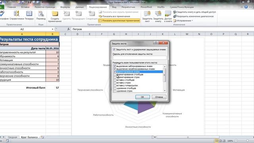Select column header D
This screenshot has height=143, width=254.
click(x=77, y=34)
